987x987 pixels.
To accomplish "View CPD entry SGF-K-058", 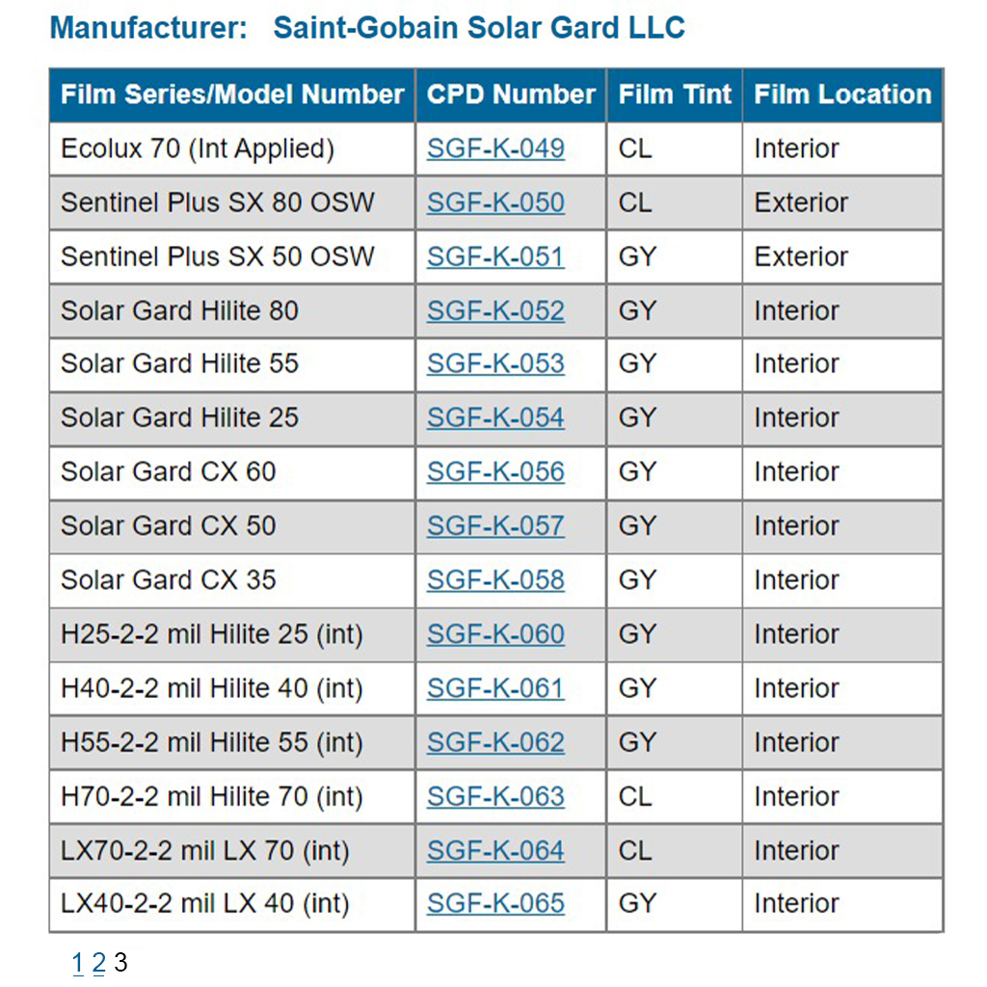I will (495, 579).
